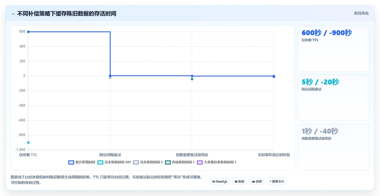The height and width of the screenshot is (196, 380).
Task: Select the green point under 指数退避重试加死信
Action: (x=192, y=79)
